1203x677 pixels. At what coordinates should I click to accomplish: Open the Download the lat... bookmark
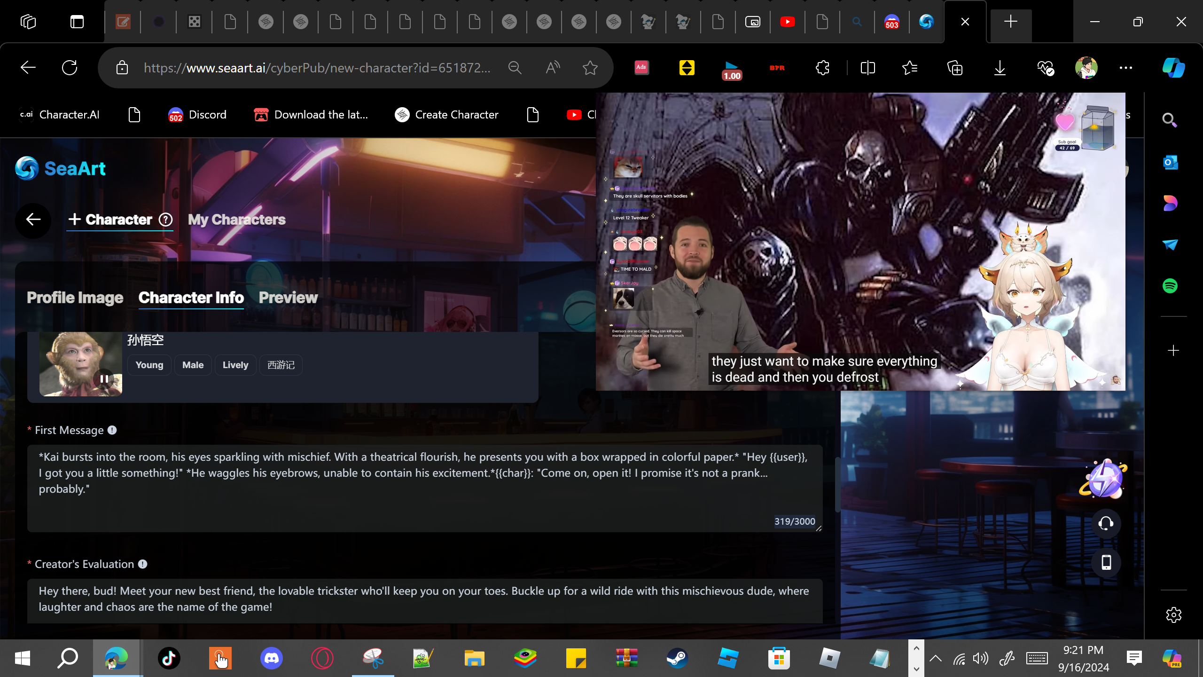(311, 115)
